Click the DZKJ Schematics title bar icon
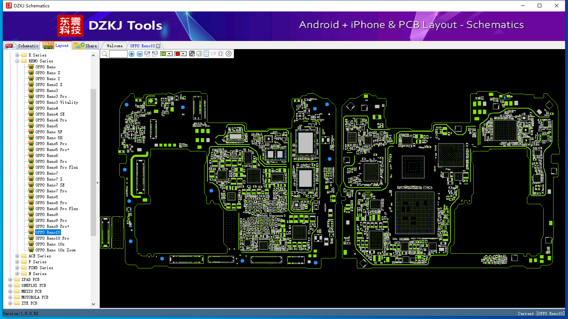This screenshot has width=568, height=319. click(x=9, y=6)
